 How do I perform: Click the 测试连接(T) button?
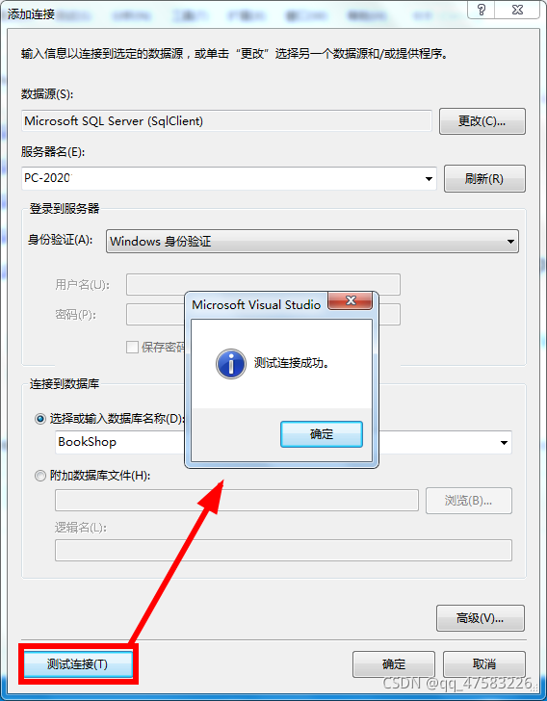(78, 663)
